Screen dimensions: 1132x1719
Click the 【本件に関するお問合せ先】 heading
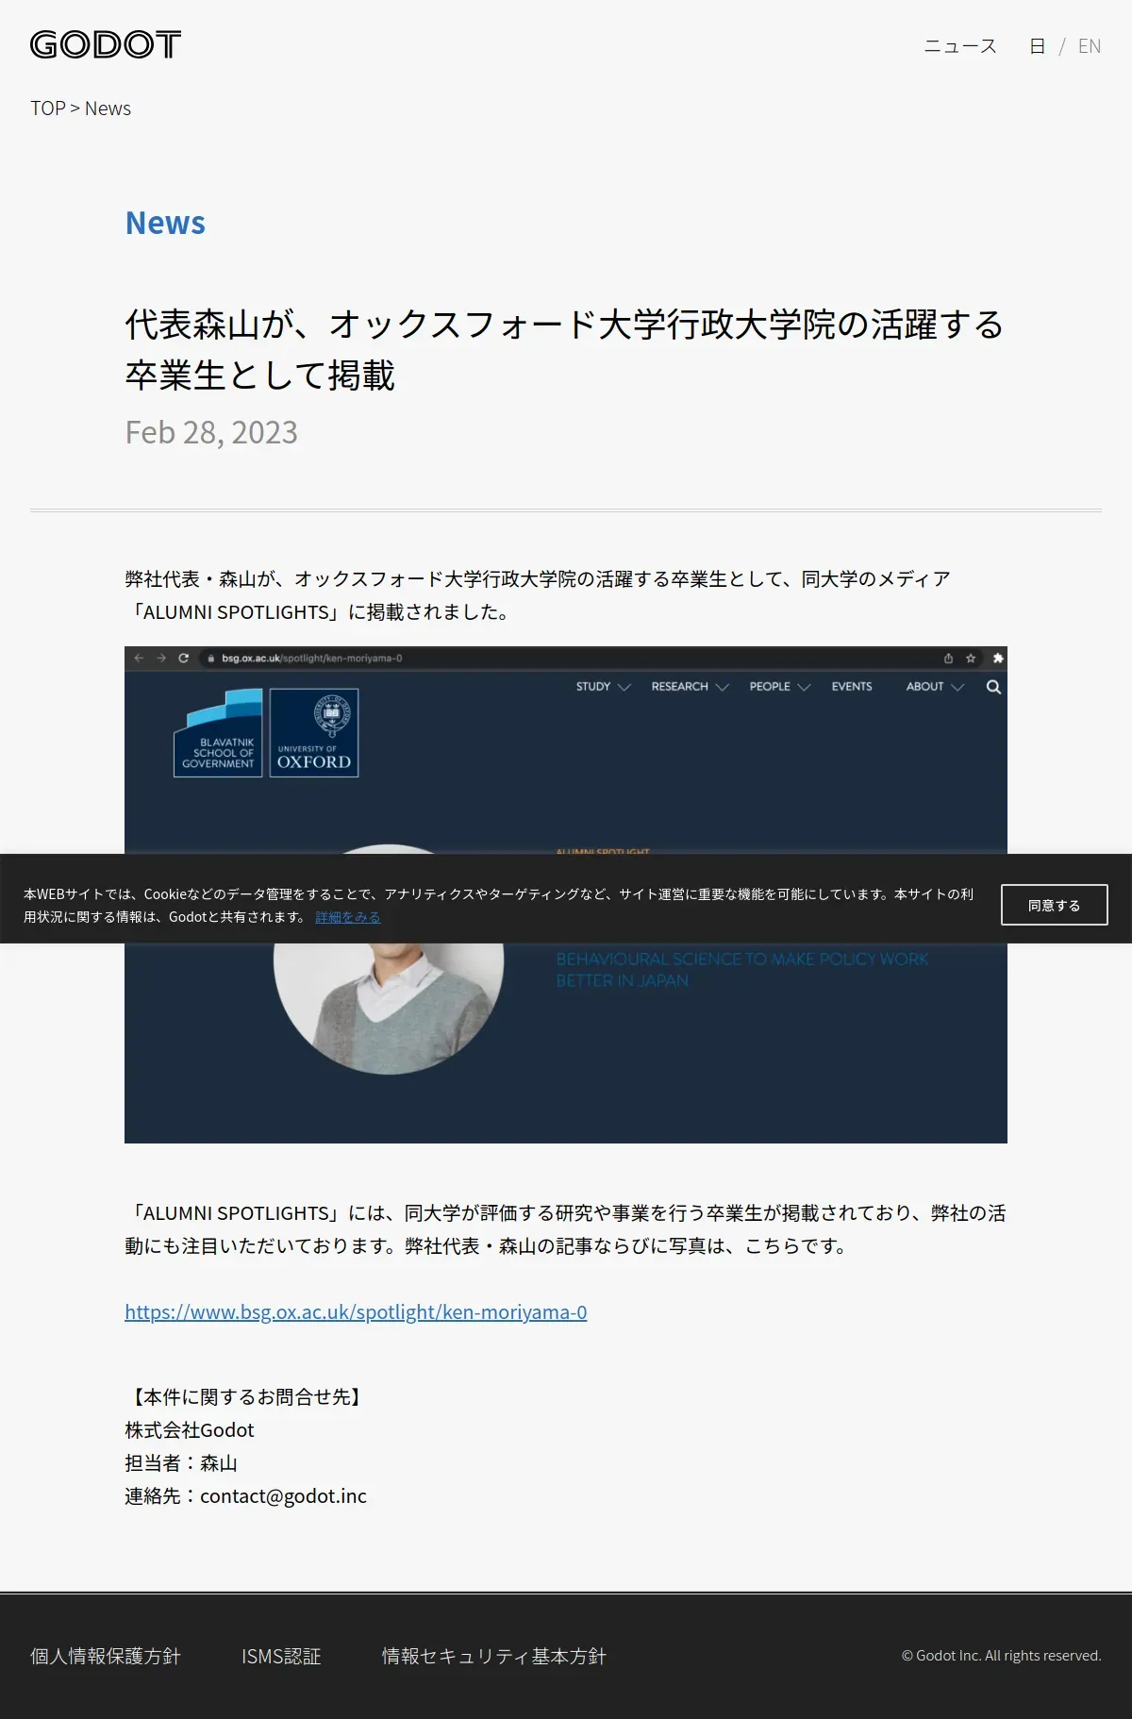246,1397
